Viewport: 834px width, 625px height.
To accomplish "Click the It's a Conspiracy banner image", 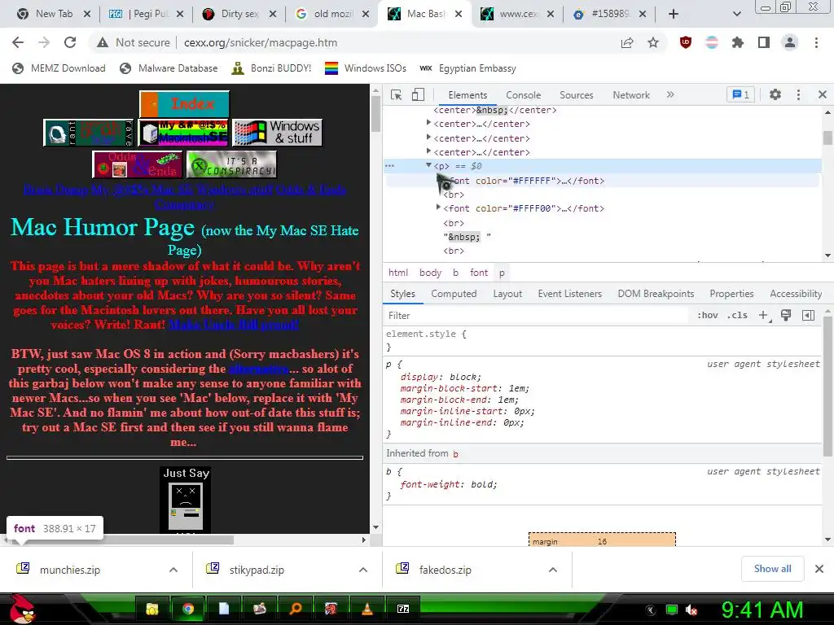I will tap(231, 164).
